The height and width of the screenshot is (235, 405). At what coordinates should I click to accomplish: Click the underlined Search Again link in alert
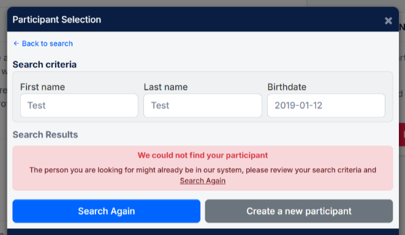pos(202,181)
